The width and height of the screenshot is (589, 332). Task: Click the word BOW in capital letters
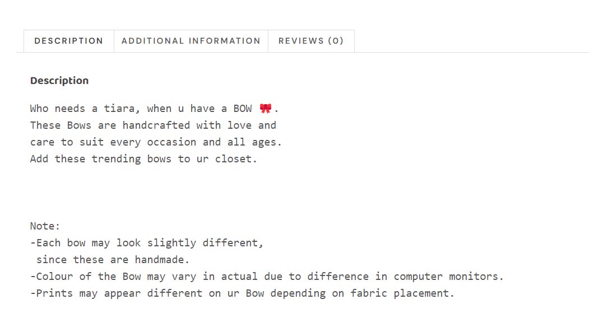click(x=243, y=109)
